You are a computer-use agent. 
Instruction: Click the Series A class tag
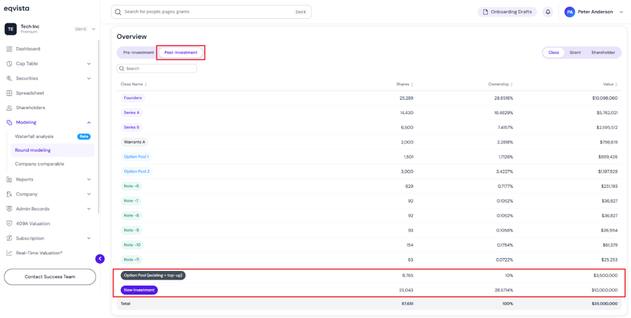point(132,113)
